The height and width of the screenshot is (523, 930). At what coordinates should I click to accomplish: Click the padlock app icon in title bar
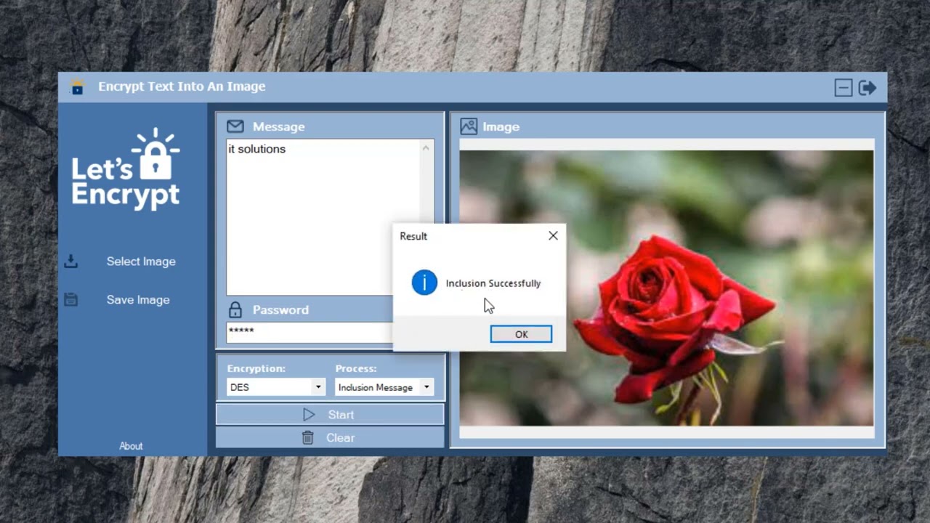pyautogui.click(x=77, y=87)
